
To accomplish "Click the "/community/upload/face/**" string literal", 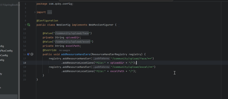I will (x=132, y=59).
